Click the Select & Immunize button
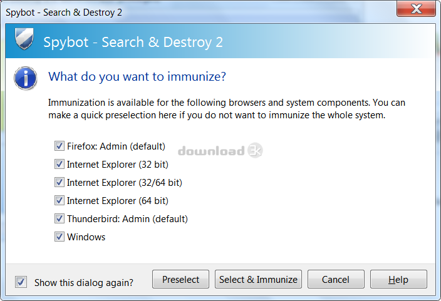Viewport: 441px width, 301px height. (258, 279)
